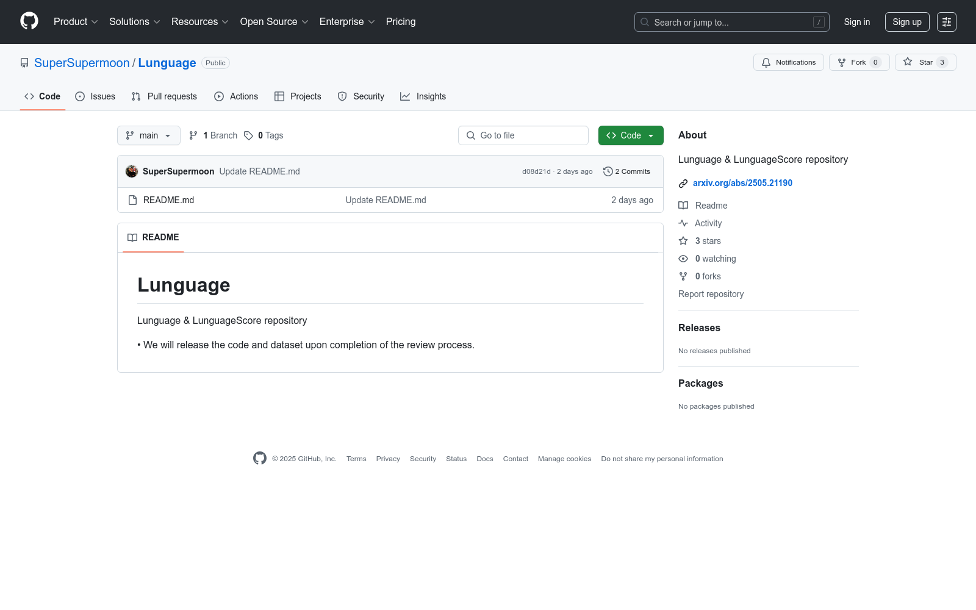
Task: Click the footer GitHub logo icon
Action: (x=260, y=458)
